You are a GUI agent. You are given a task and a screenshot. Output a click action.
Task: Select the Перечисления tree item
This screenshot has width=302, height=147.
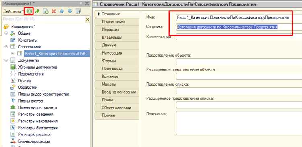point(31,74)
